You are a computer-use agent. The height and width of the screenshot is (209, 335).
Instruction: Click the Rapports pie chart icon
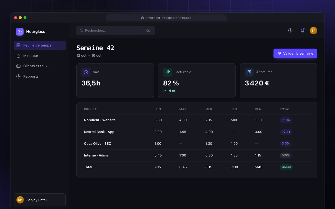coord(19,77)
